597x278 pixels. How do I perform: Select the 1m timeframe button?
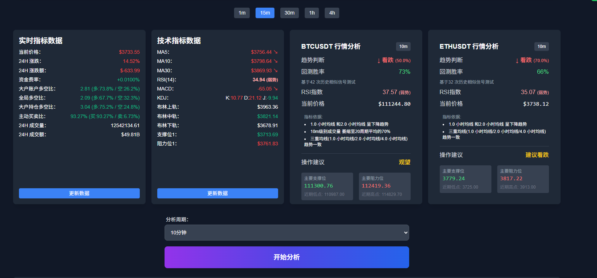[x=242, y=13]
